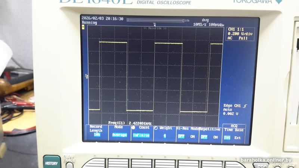The height and width of the screenshot is (168, 299).
Task: Turn Hi-Res Mode OFF
Action: [x=181, y=136]
